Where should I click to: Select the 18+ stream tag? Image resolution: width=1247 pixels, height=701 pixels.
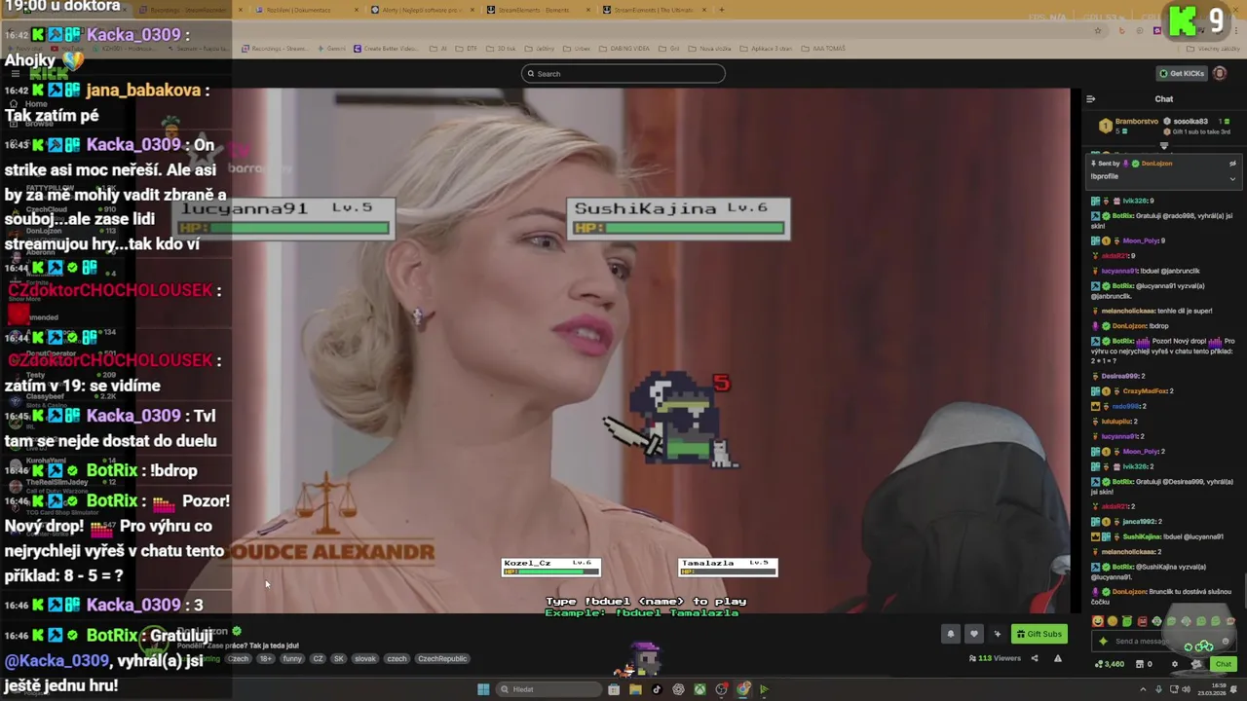266,658
